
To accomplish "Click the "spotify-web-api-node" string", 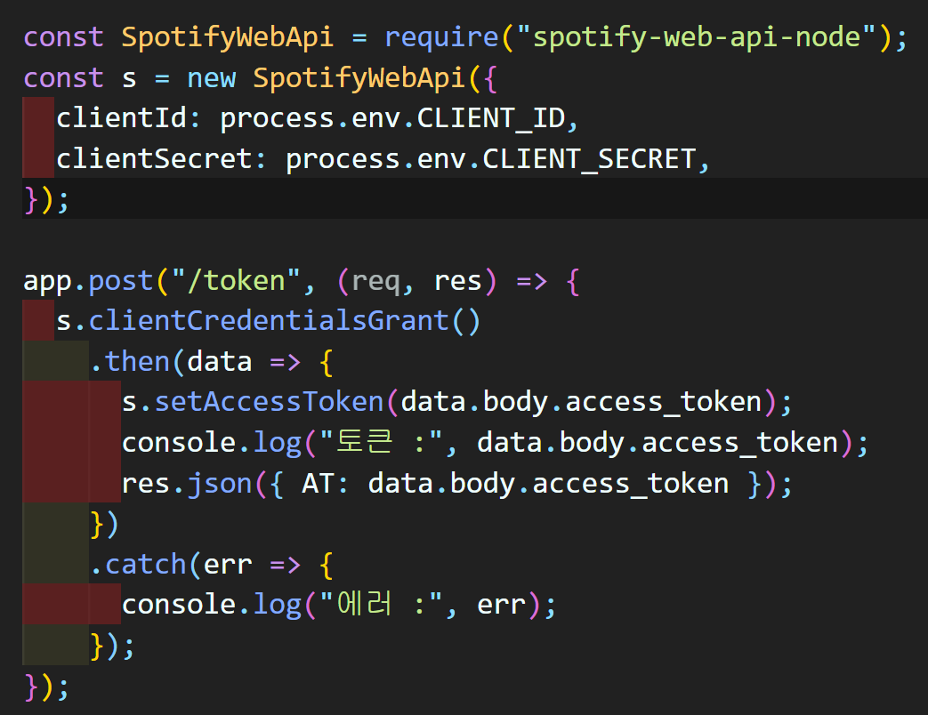I will pyautogui.click(x=696, y=38).
